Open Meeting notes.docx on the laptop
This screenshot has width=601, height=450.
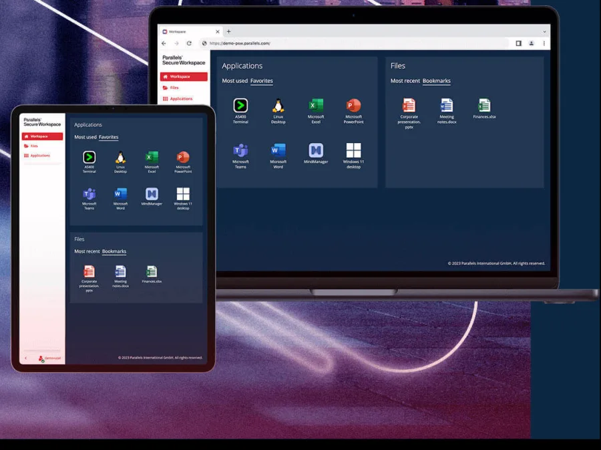tap(447, 111)
